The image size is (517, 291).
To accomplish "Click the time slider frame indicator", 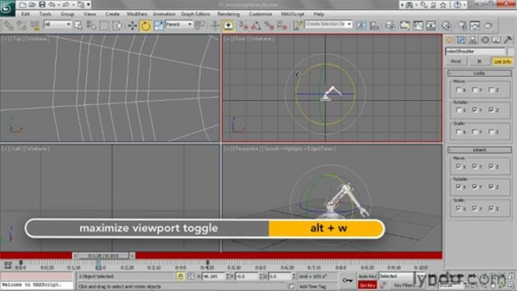I will [x=104, y=255].
